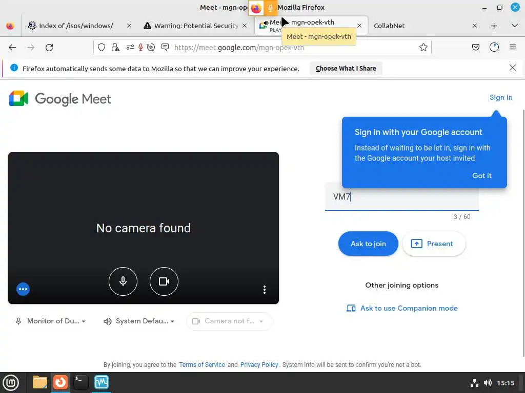The image size is (525, 393).
Task: Open the tracking protection shield icon
Action: click(102, 48)
